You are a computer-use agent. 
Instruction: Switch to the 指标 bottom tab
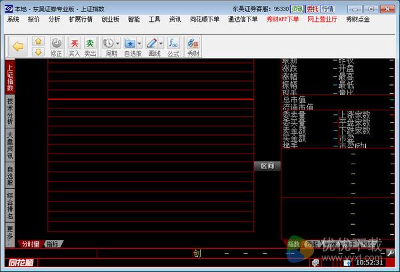click(53, 244)
